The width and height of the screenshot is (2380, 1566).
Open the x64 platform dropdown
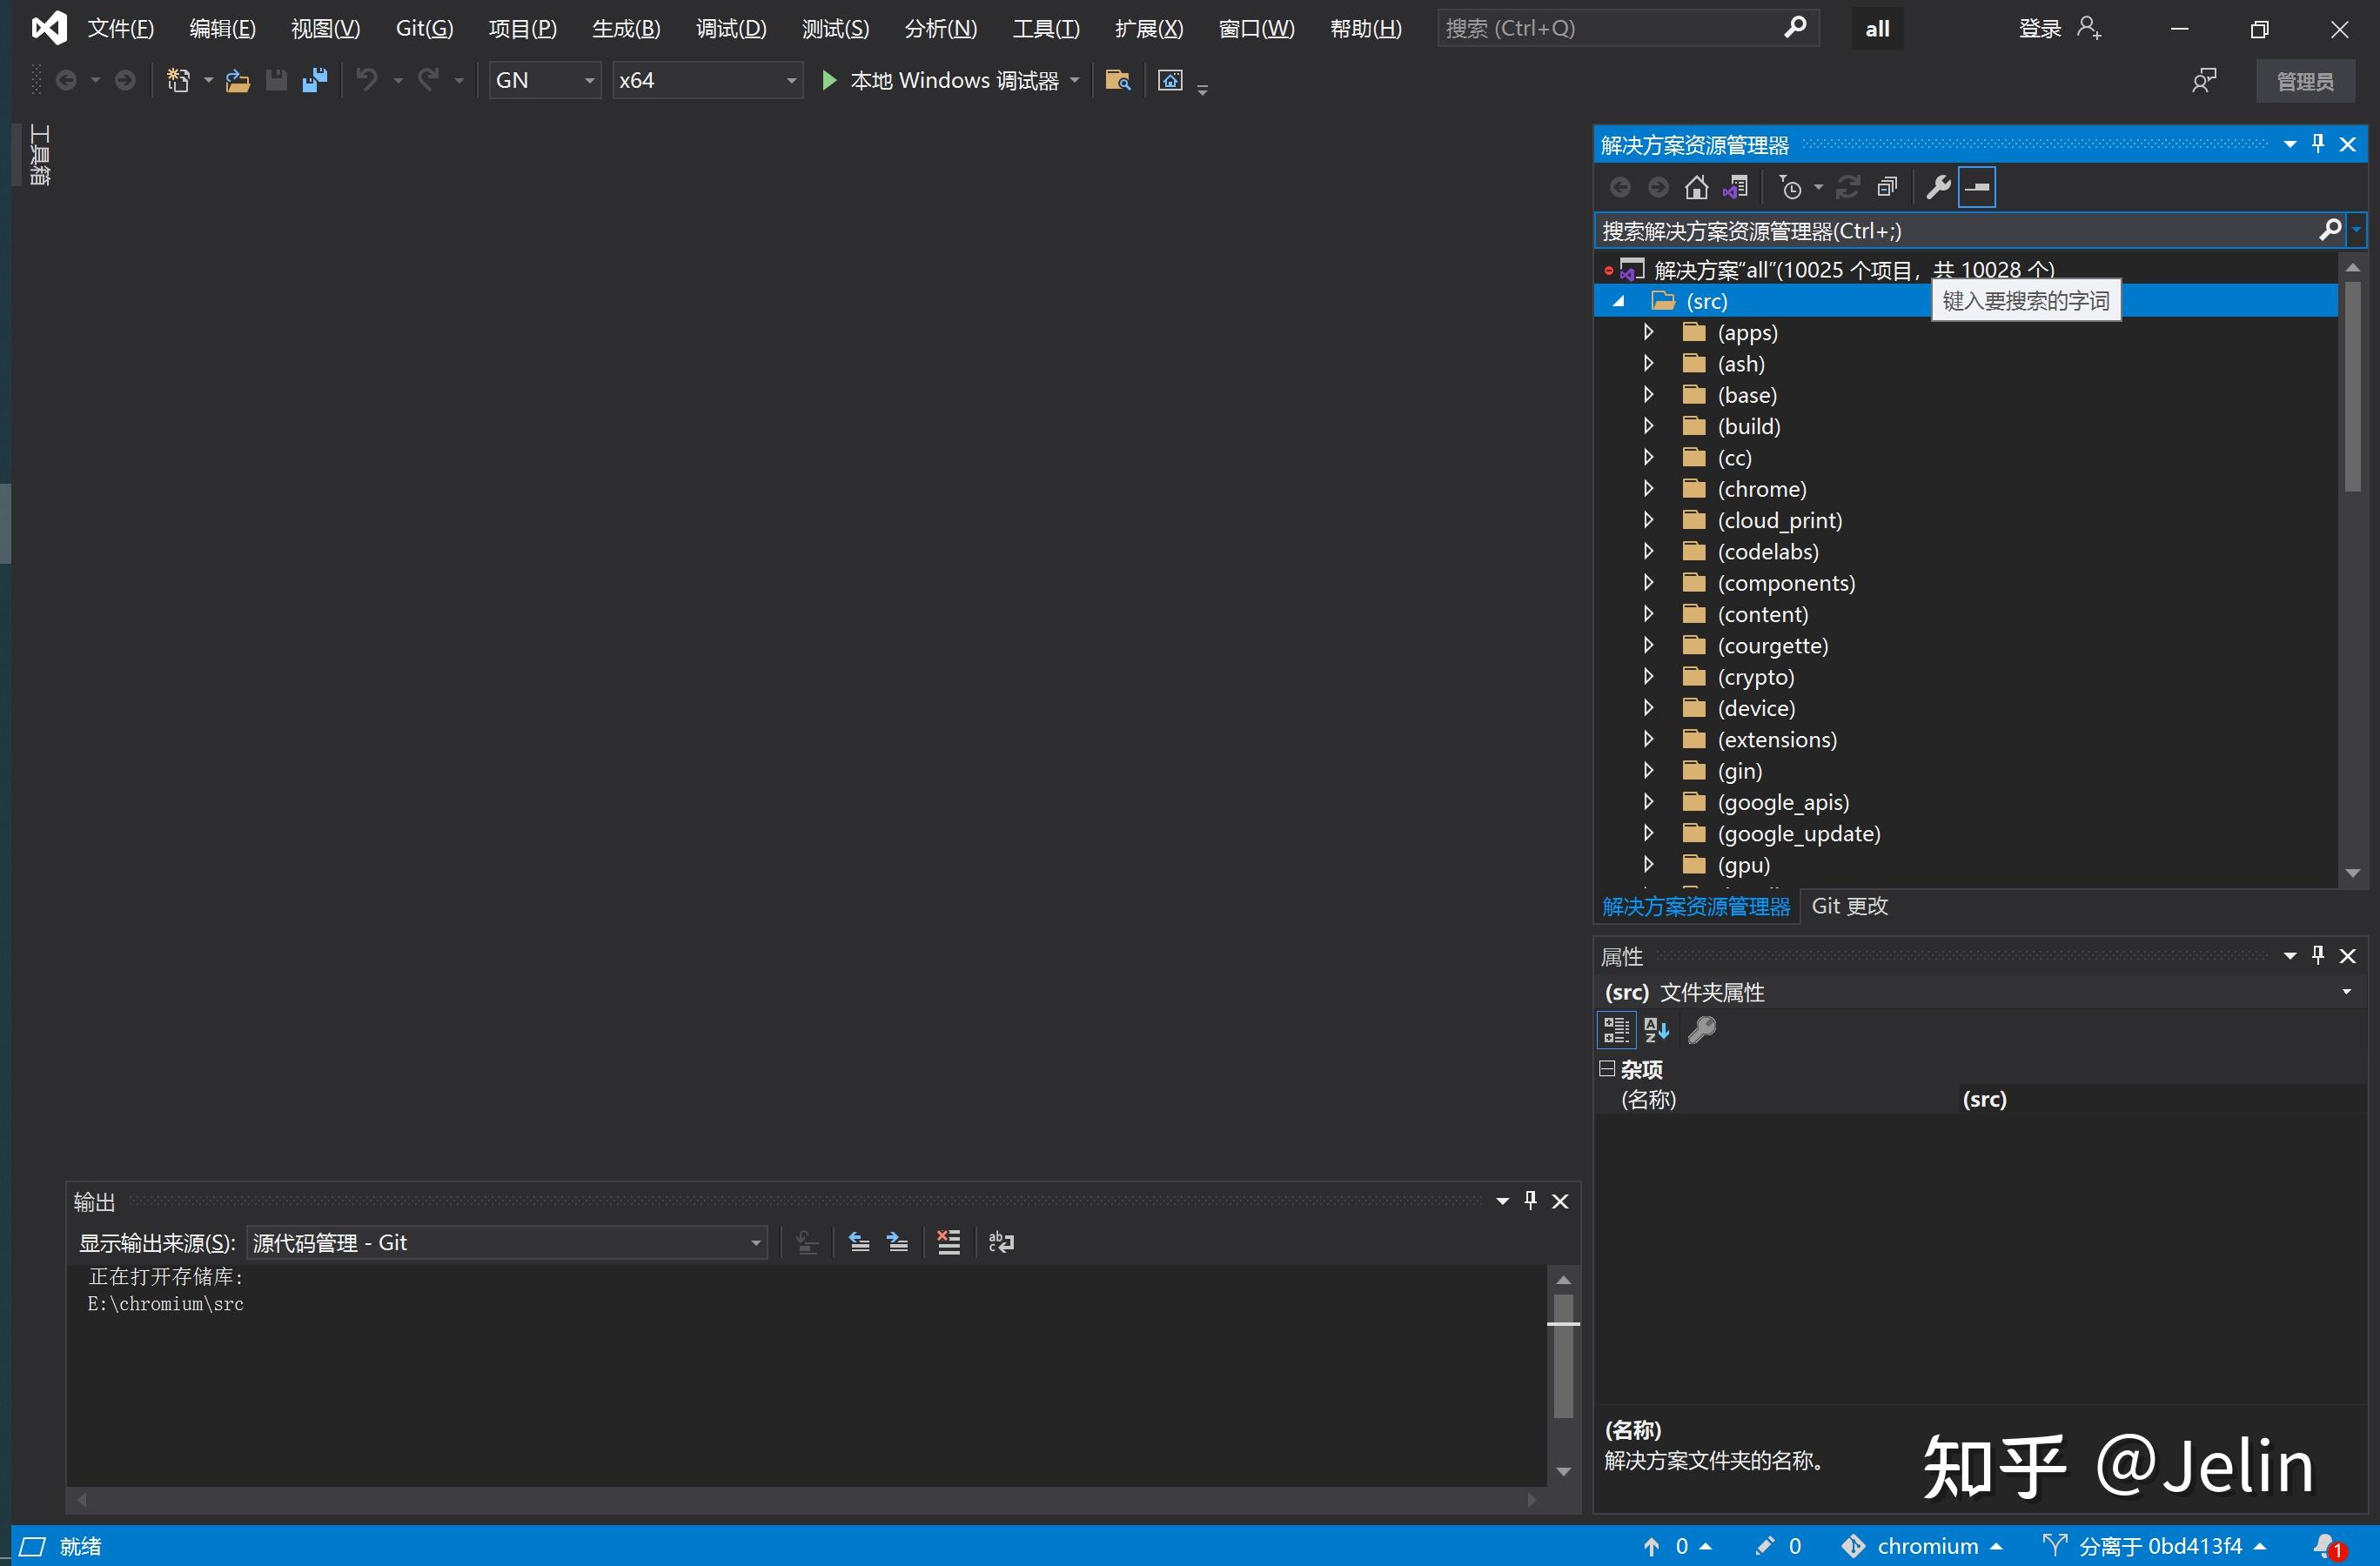pyautogui.click(x=708, y=80)
